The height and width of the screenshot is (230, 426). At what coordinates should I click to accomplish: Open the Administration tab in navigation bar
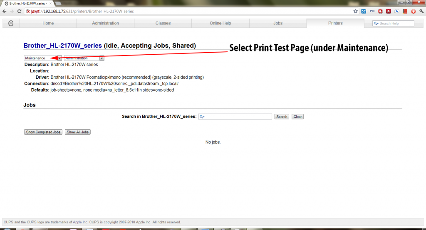pyautogui.click(x=105, y=23)
